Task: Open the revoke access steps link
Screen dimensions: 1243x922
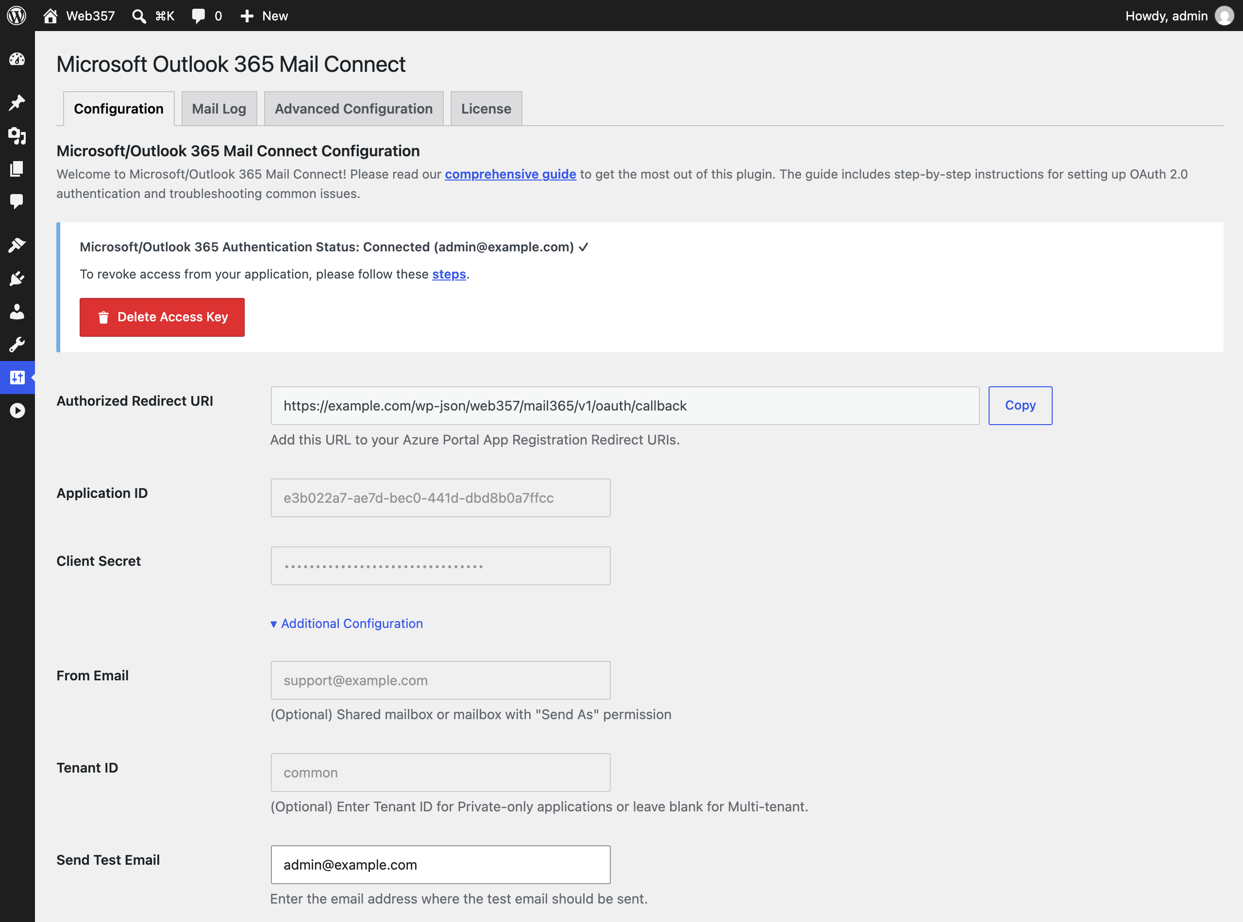Action: click(x=449, y=274)
